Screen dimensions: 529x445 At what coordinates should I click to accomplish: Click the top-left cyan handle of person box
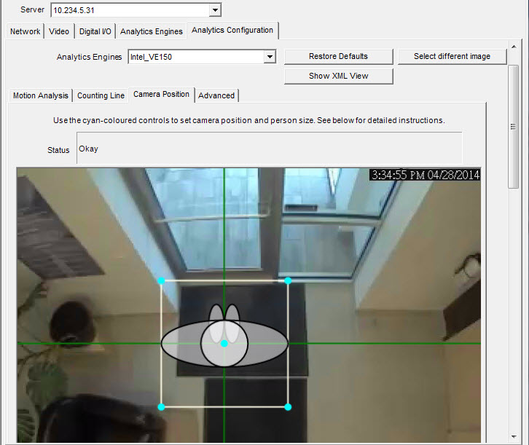[161, 281]
